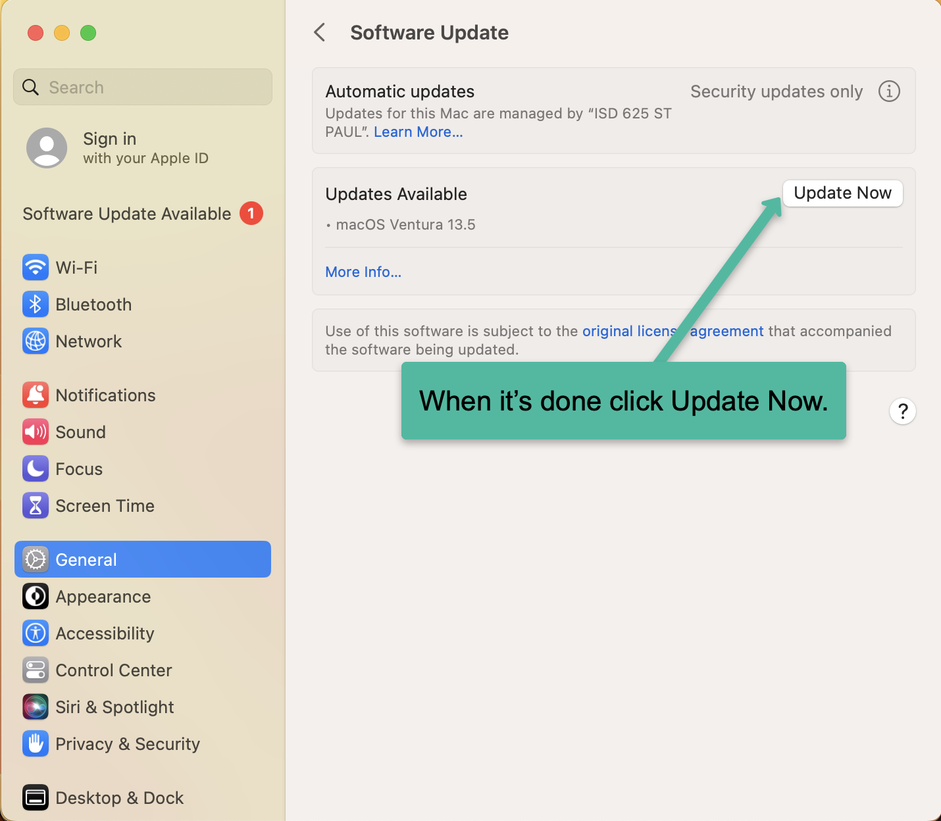The image size is (941, 821).
Task: Click into the Search field
Action: click(143, 87)
